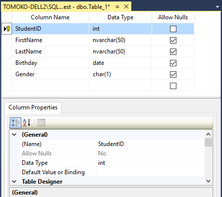Click the row selector beside Birthday
222x197 pixels.
6,63
